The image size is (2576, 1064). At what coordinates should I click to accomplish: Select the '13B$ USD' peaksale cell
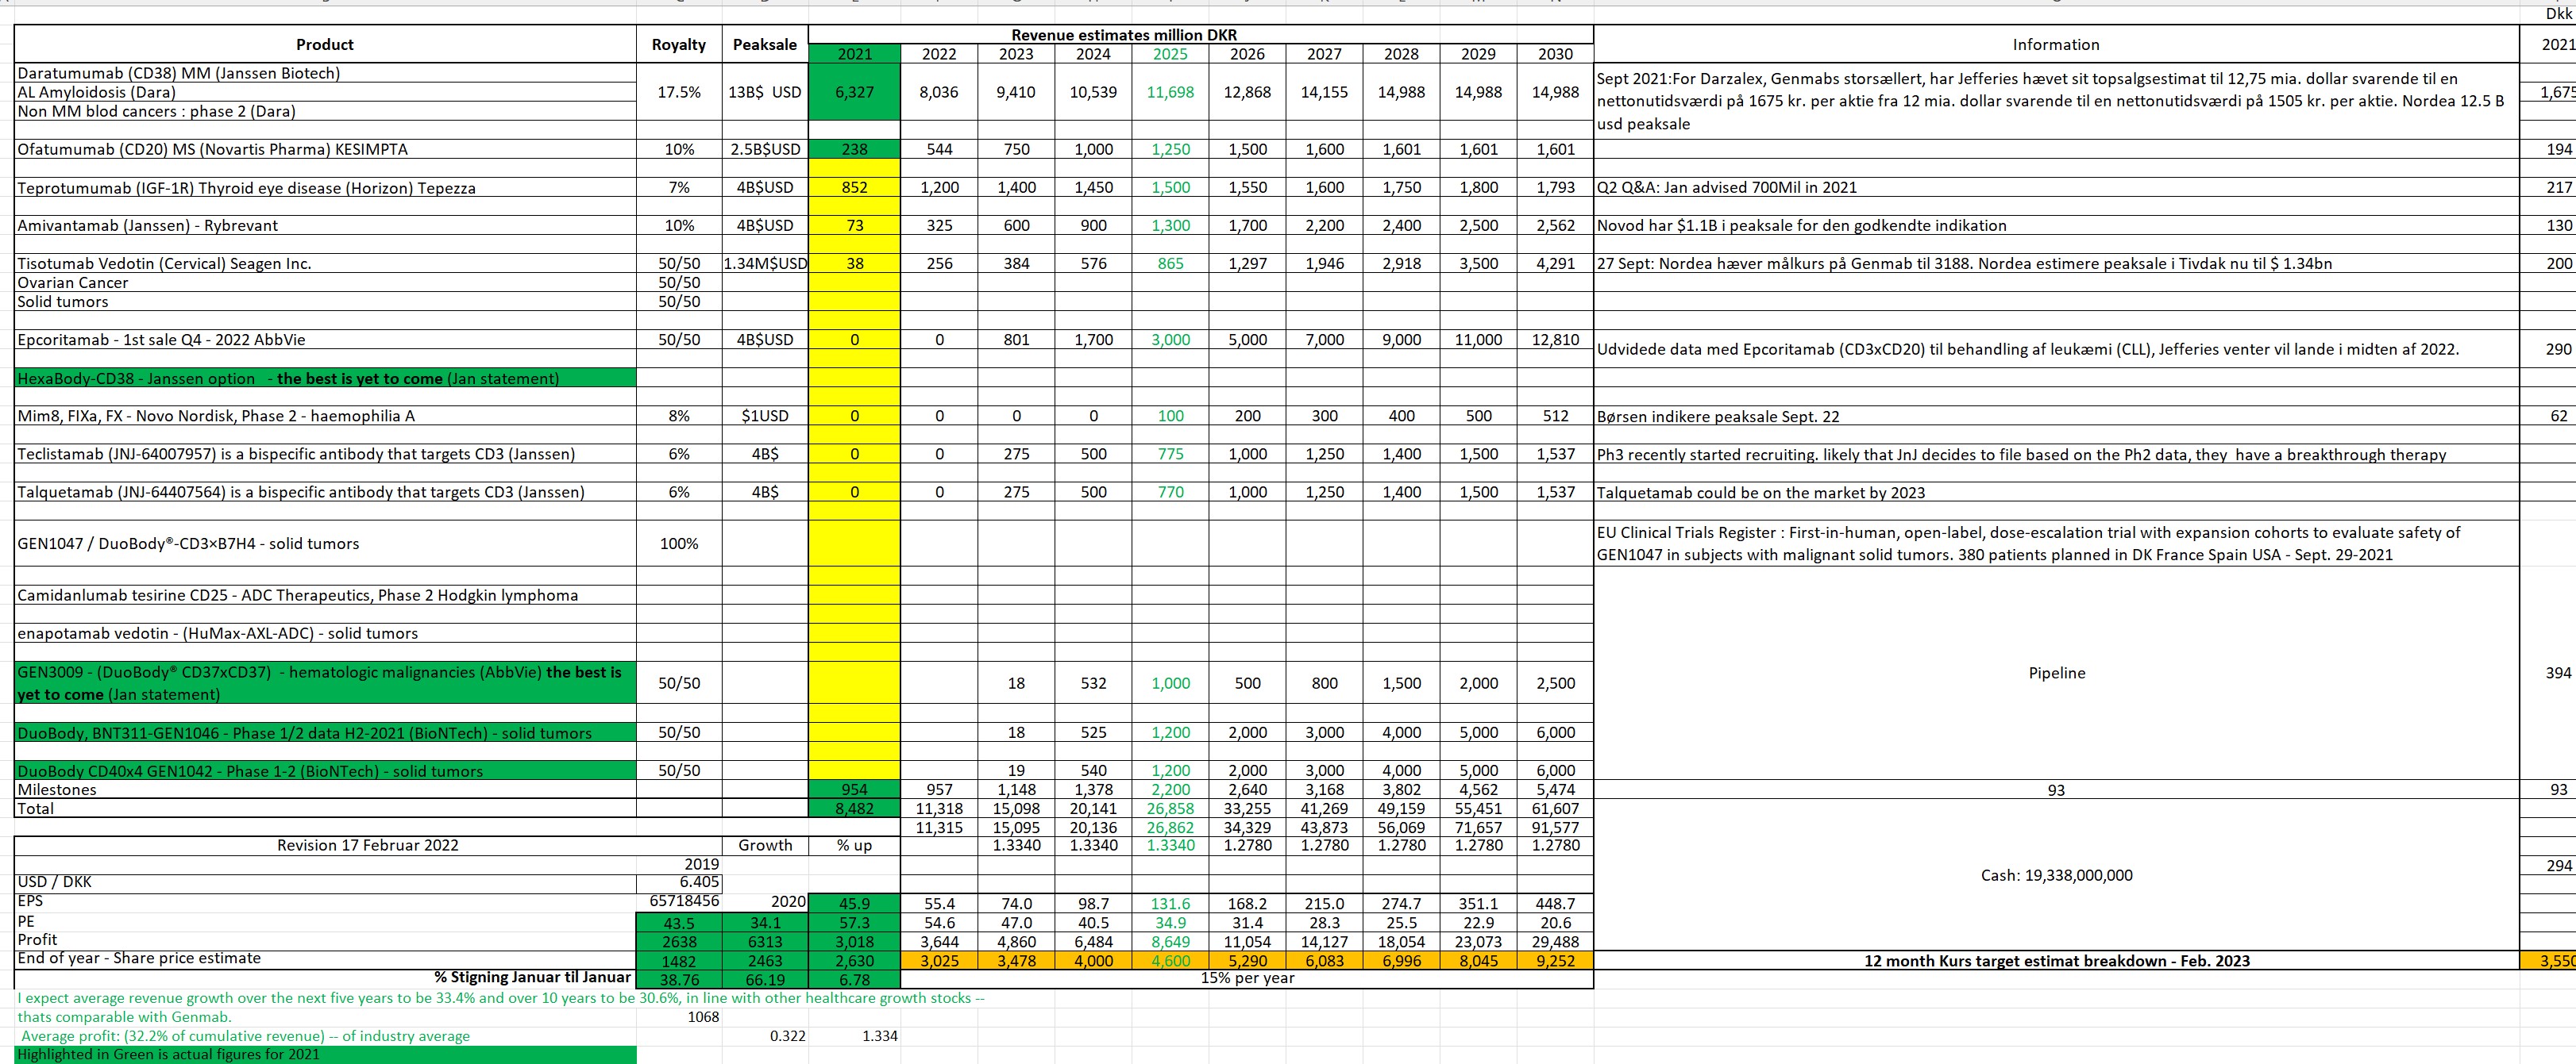(x=765, y=92)
